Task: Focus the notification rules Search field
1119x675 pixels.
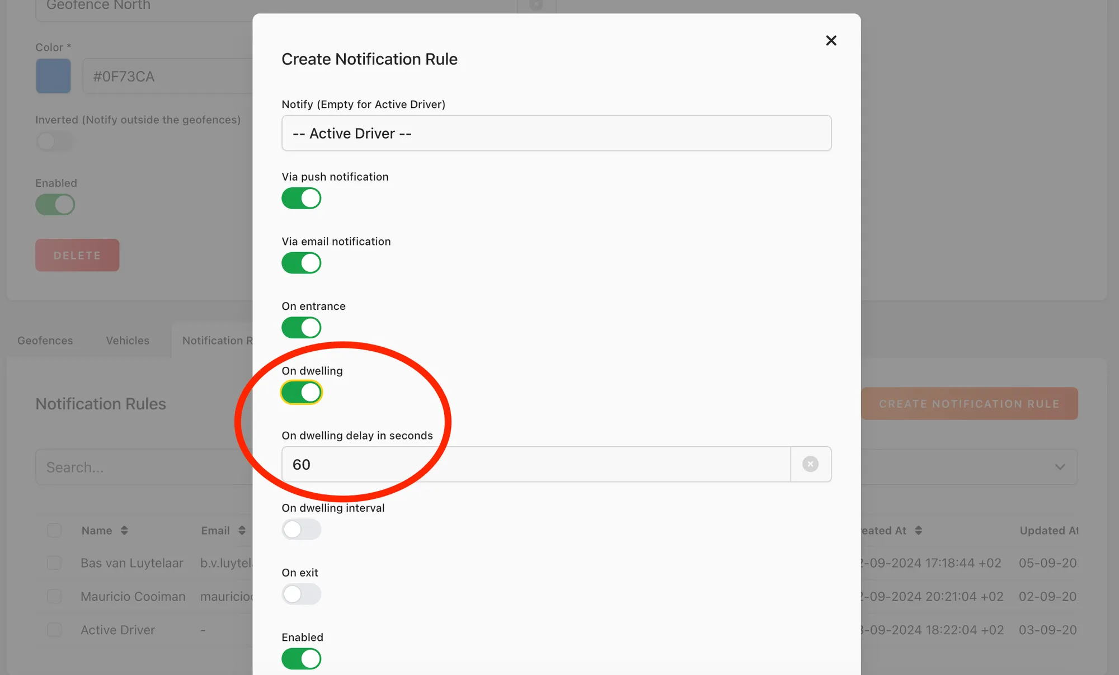Action: (x=144, y=467)
